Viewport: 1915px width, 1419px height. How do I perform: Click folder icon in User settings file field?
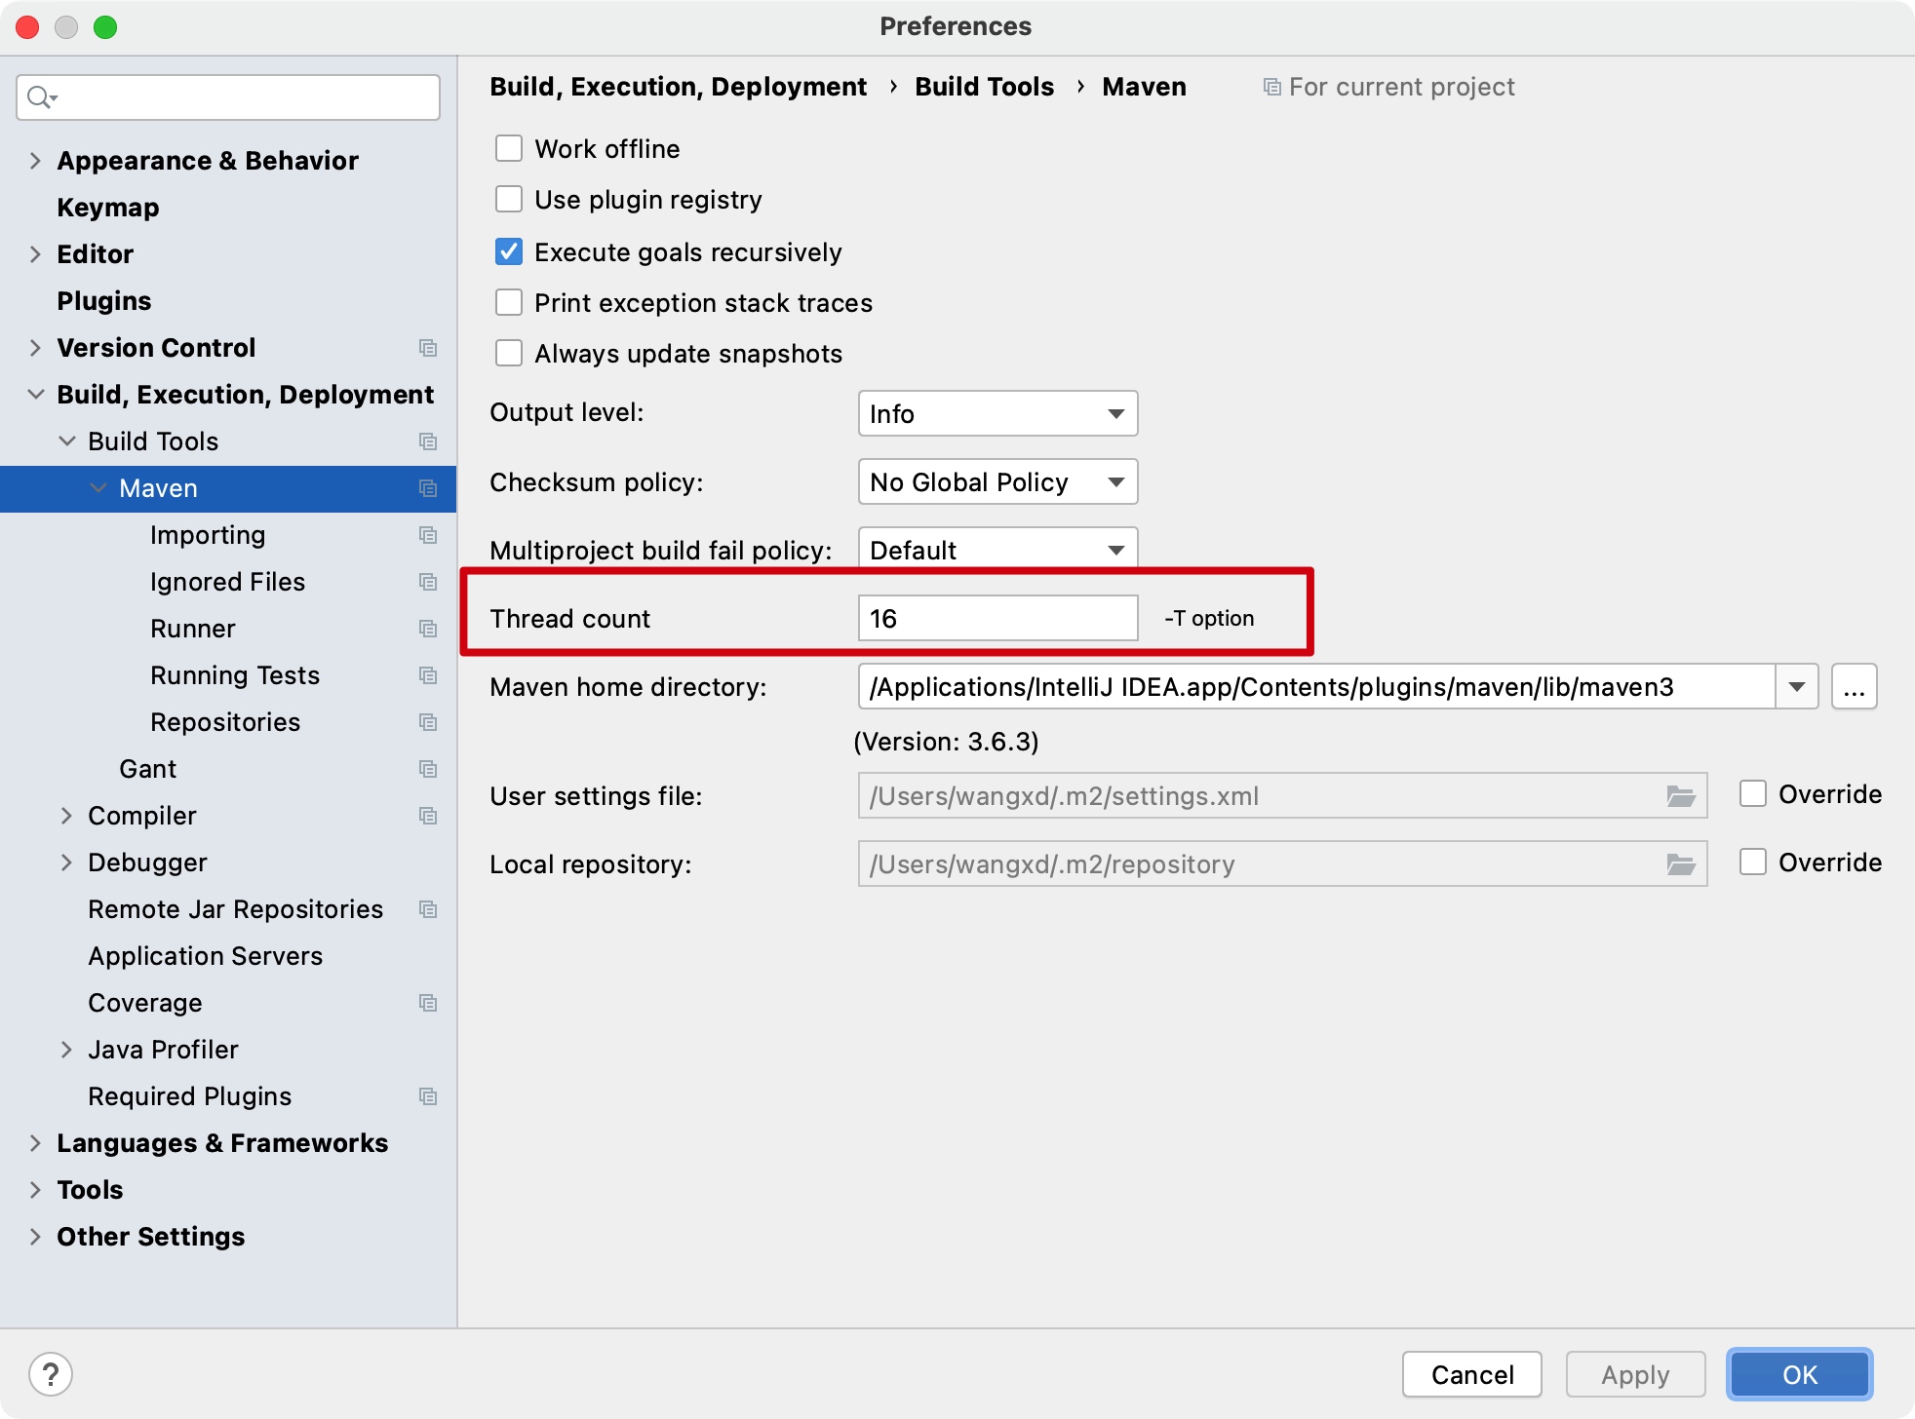click(1680, 796)
